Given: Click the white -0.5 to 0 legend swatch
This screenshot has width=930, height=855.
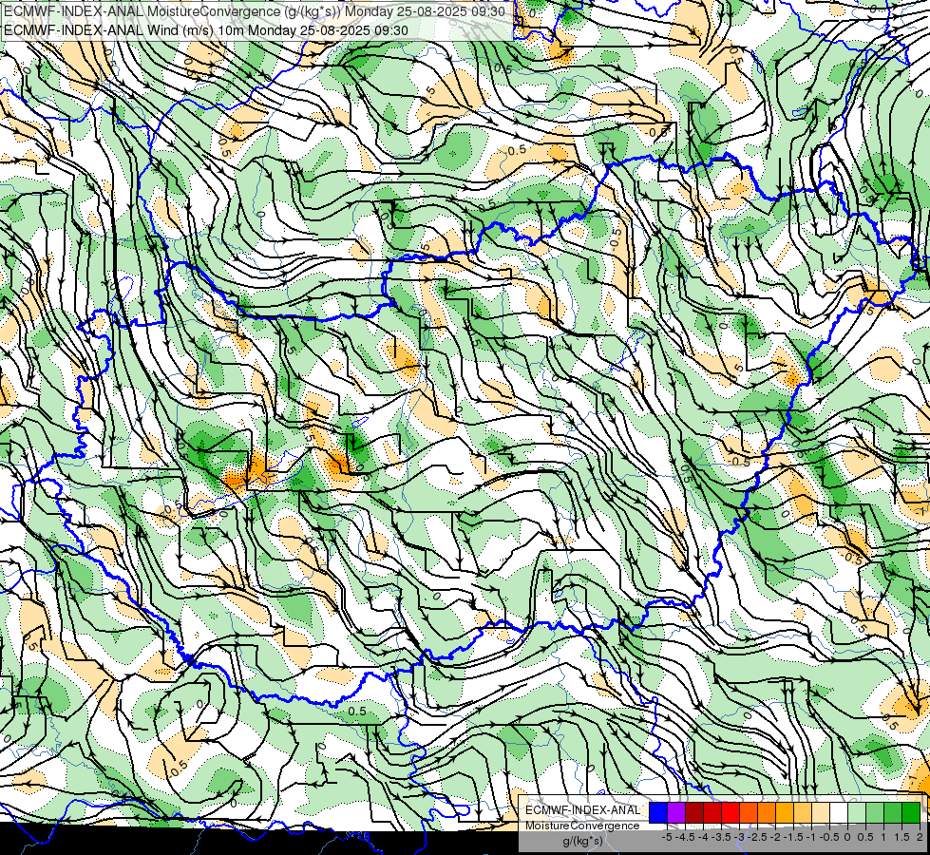Looking at the screenshot, I should [x=839, y=813].
